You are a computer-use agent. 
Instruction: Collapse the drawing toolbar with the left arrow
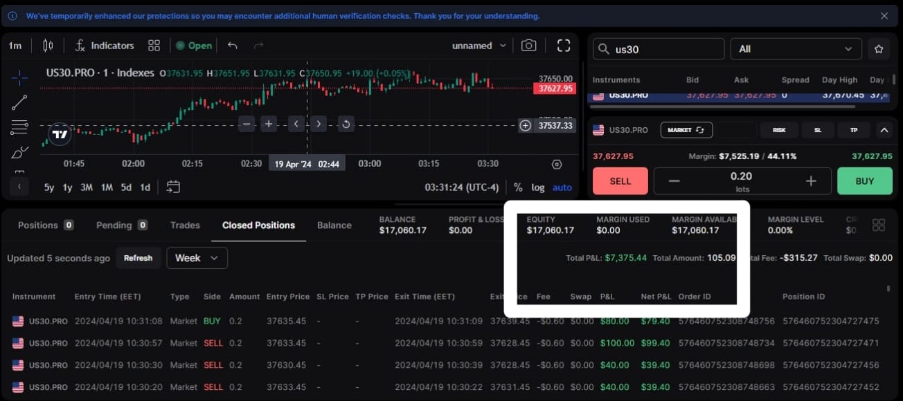[x=19, y=187]
